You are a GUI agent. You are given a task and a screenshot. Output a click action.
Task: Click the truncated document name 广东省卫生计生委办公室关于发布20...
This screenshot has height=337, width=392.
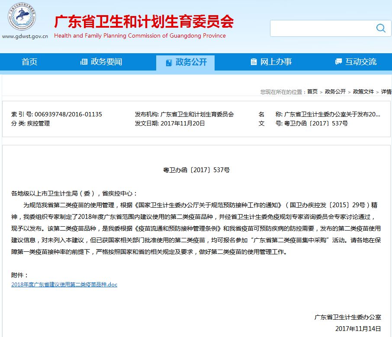click(x=332, y=115)
